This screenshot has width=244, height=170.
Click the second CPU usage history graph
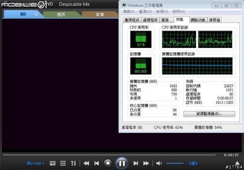(x=215, y=39)
